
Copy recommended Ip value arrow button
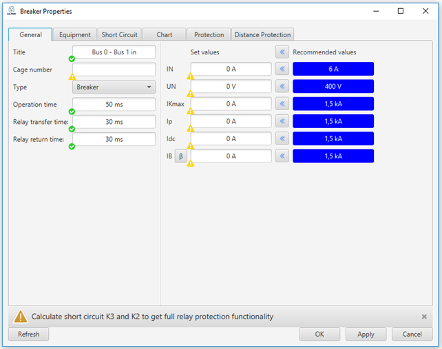click(x=282, y=121)
